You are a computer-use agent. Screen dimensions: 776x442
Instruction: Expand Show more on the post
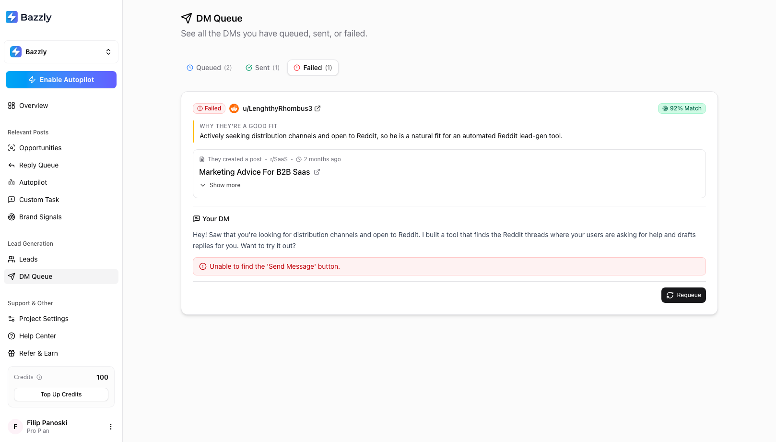tap(220, 185)
